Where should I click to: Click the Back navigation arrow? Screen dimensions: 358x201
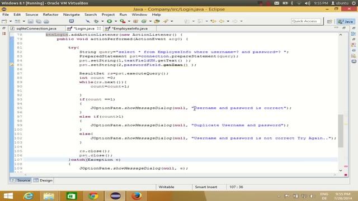pyautogui.click(x=222, y=21)
